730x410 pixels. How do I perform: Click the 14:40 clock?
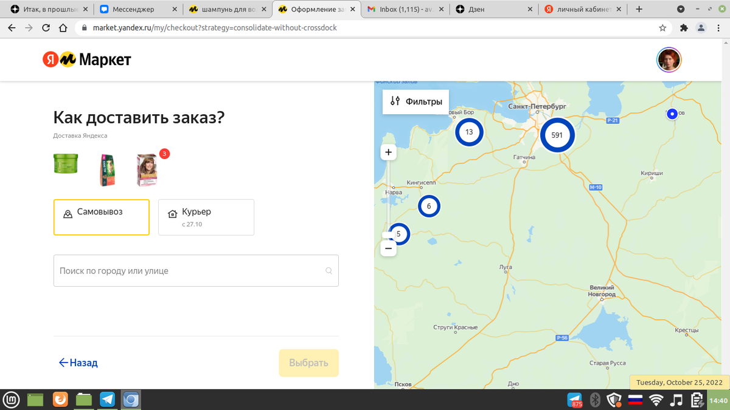[718, 400]
